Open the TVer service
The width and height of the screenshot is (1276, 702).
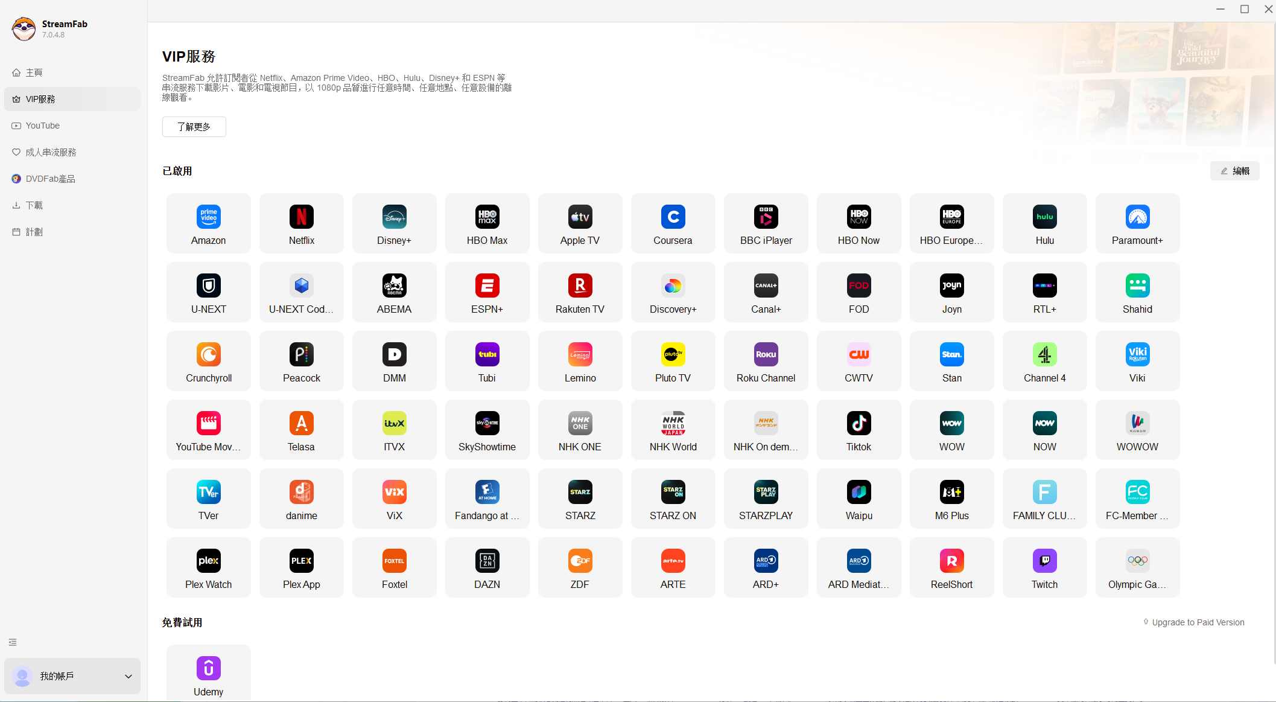coord(209,499)
